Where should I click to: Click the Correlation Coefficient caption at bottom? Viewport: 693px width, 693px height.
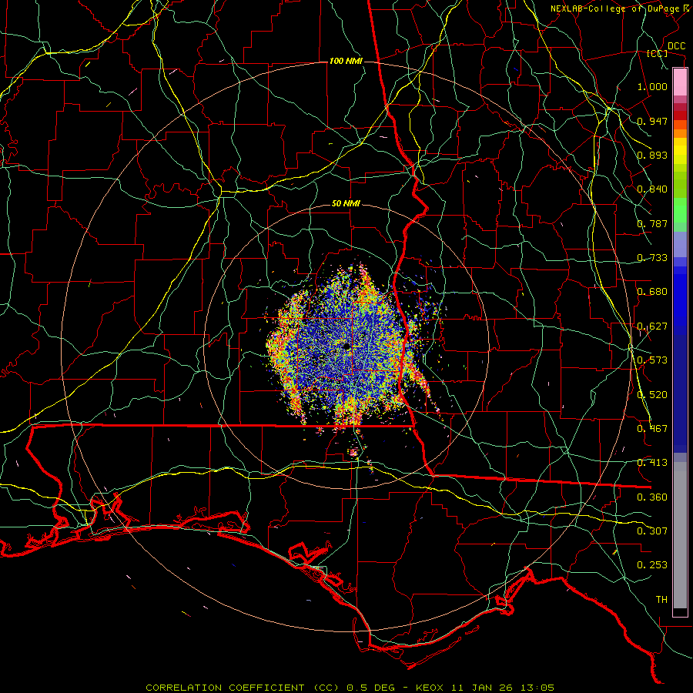point(350,688)
